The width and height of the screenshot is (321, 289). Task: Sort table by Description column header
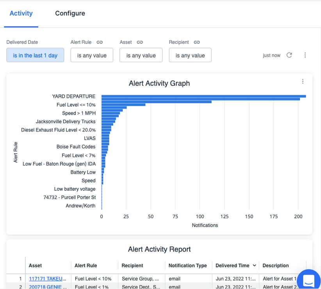coord(276,266)
